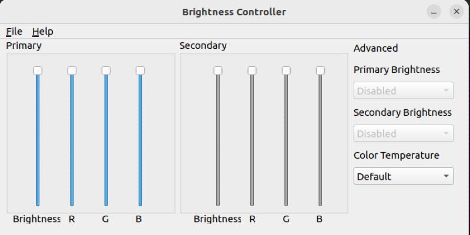Image resolution: width=470 pixels, height=235 pixels.
Task: Open the Help menu
Action: 42,31
